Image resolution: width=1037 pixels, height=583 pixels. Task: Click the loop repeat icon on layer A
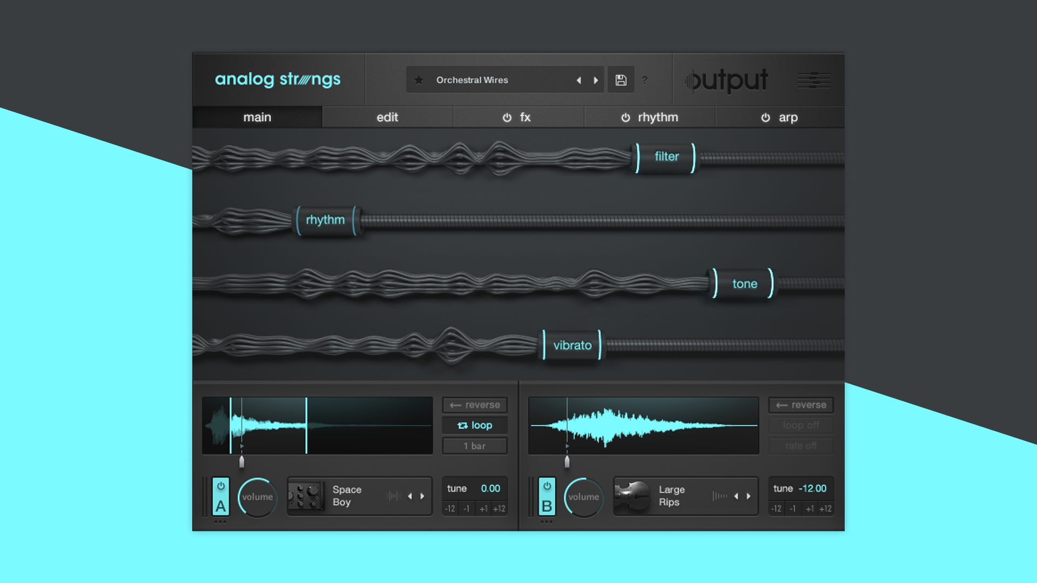pos(462,425)
